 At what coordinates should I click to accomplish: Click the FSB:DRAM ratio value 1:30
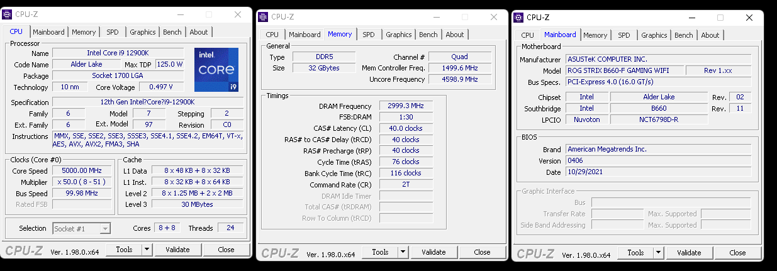tap(406, 118)
